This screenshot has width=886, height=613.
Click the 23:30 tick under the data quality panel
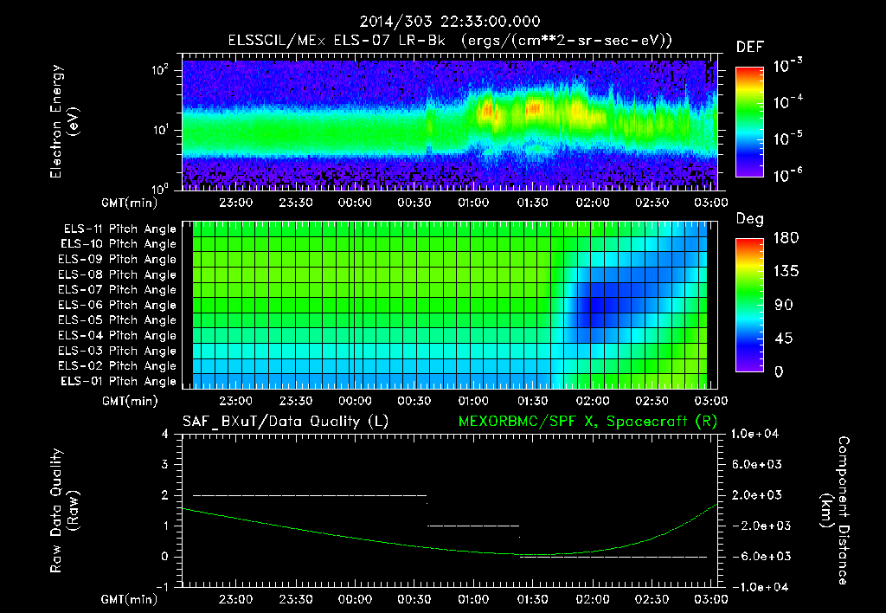click(296, 599)
